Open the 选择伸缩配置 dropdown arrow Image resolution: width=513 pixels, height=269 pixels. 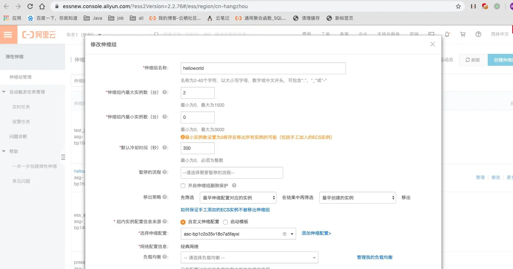[292, 234]
